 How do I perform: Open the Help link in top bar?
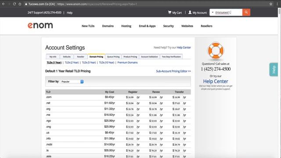click(69, 13)
